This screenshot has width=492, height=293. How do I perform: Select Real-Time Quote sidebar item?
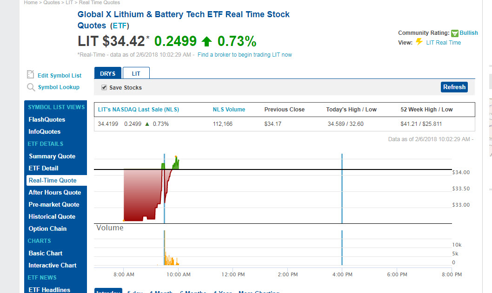click(57, 180)
